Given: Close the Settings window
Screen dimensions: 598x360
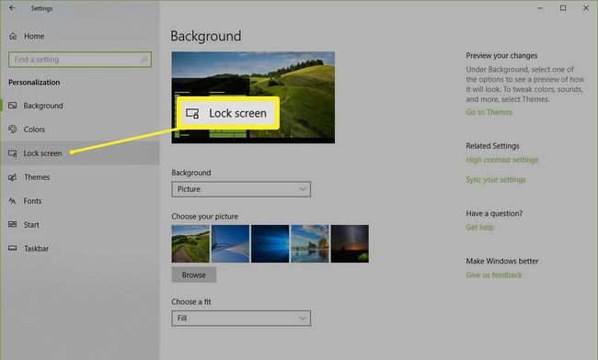Looking at the screenshot, I should pos(586,8).
